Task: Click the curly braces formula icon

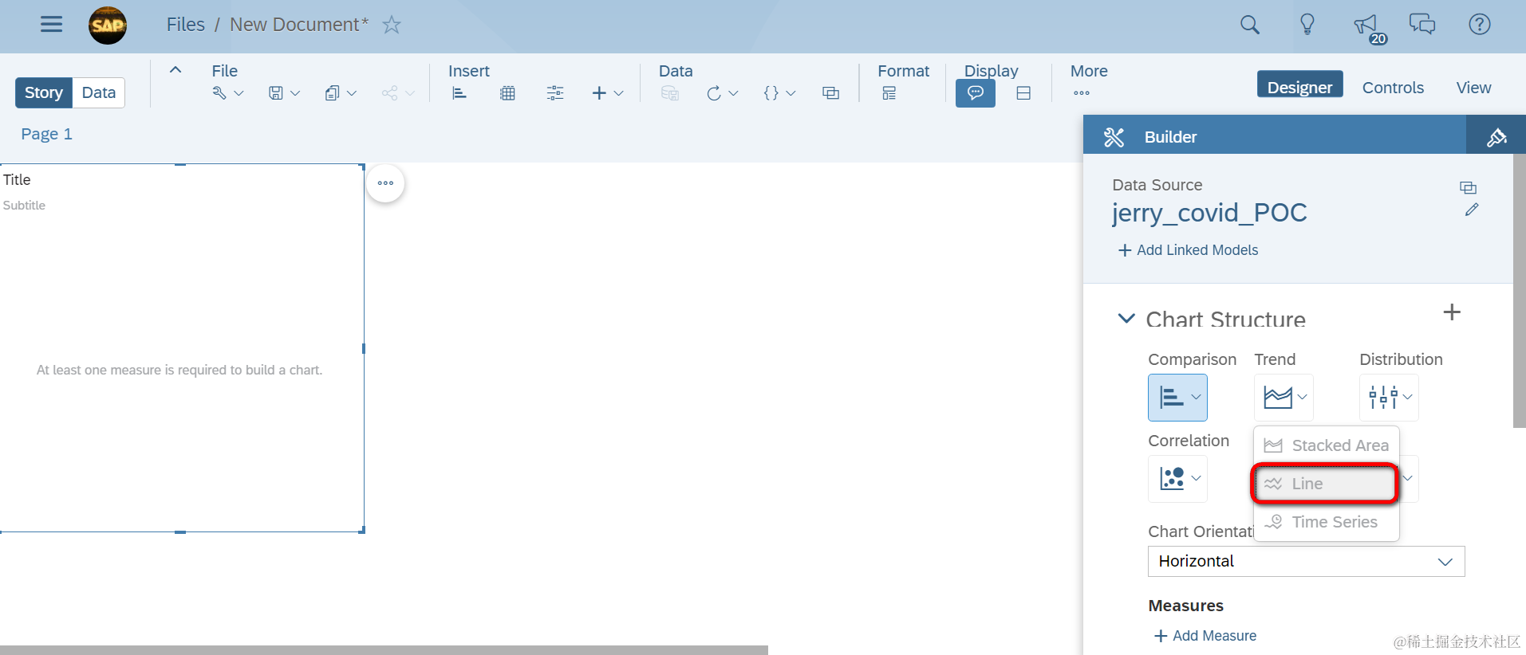Action: [771, 93]
